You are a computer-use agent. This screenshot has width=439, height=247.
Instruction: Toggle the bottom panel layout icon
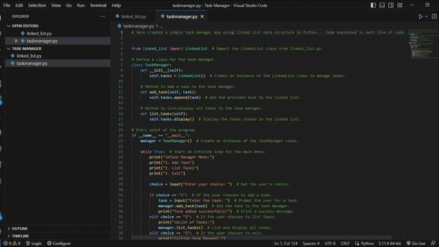[382, 5]
